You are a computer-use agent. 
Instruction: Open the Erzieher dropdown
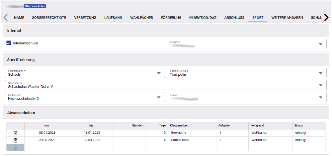320,44
